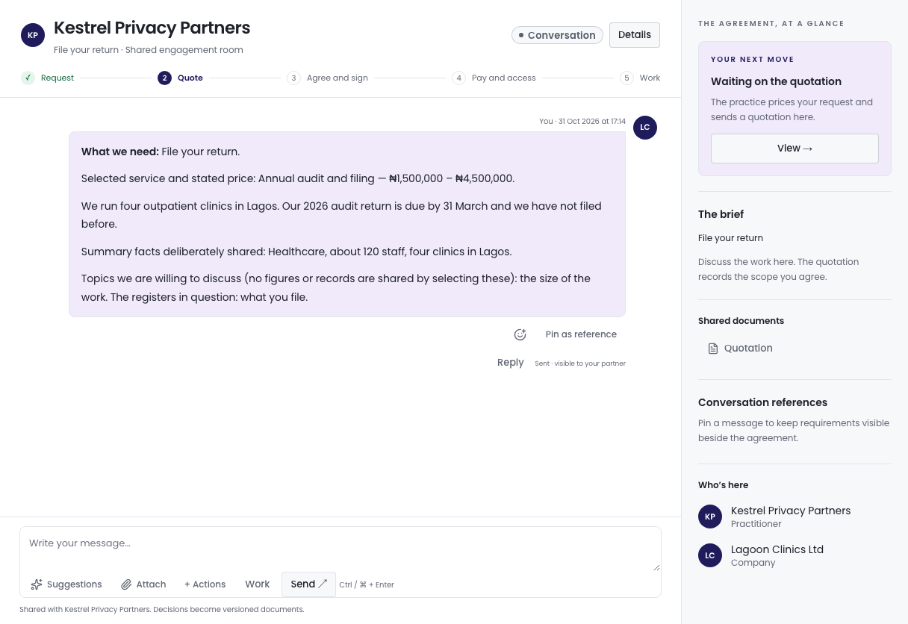Viewport: 908px width, 624px height.
Task: Click the Kestrel Privacy Partners participant name
Action: [x=791, y=511]
